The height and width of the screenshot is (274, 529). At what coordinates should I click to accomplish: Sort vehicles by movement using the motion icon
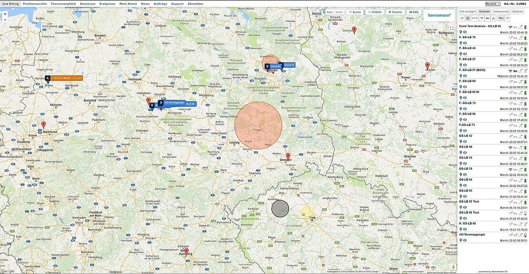pyautogui.click(x=494, y=18)
